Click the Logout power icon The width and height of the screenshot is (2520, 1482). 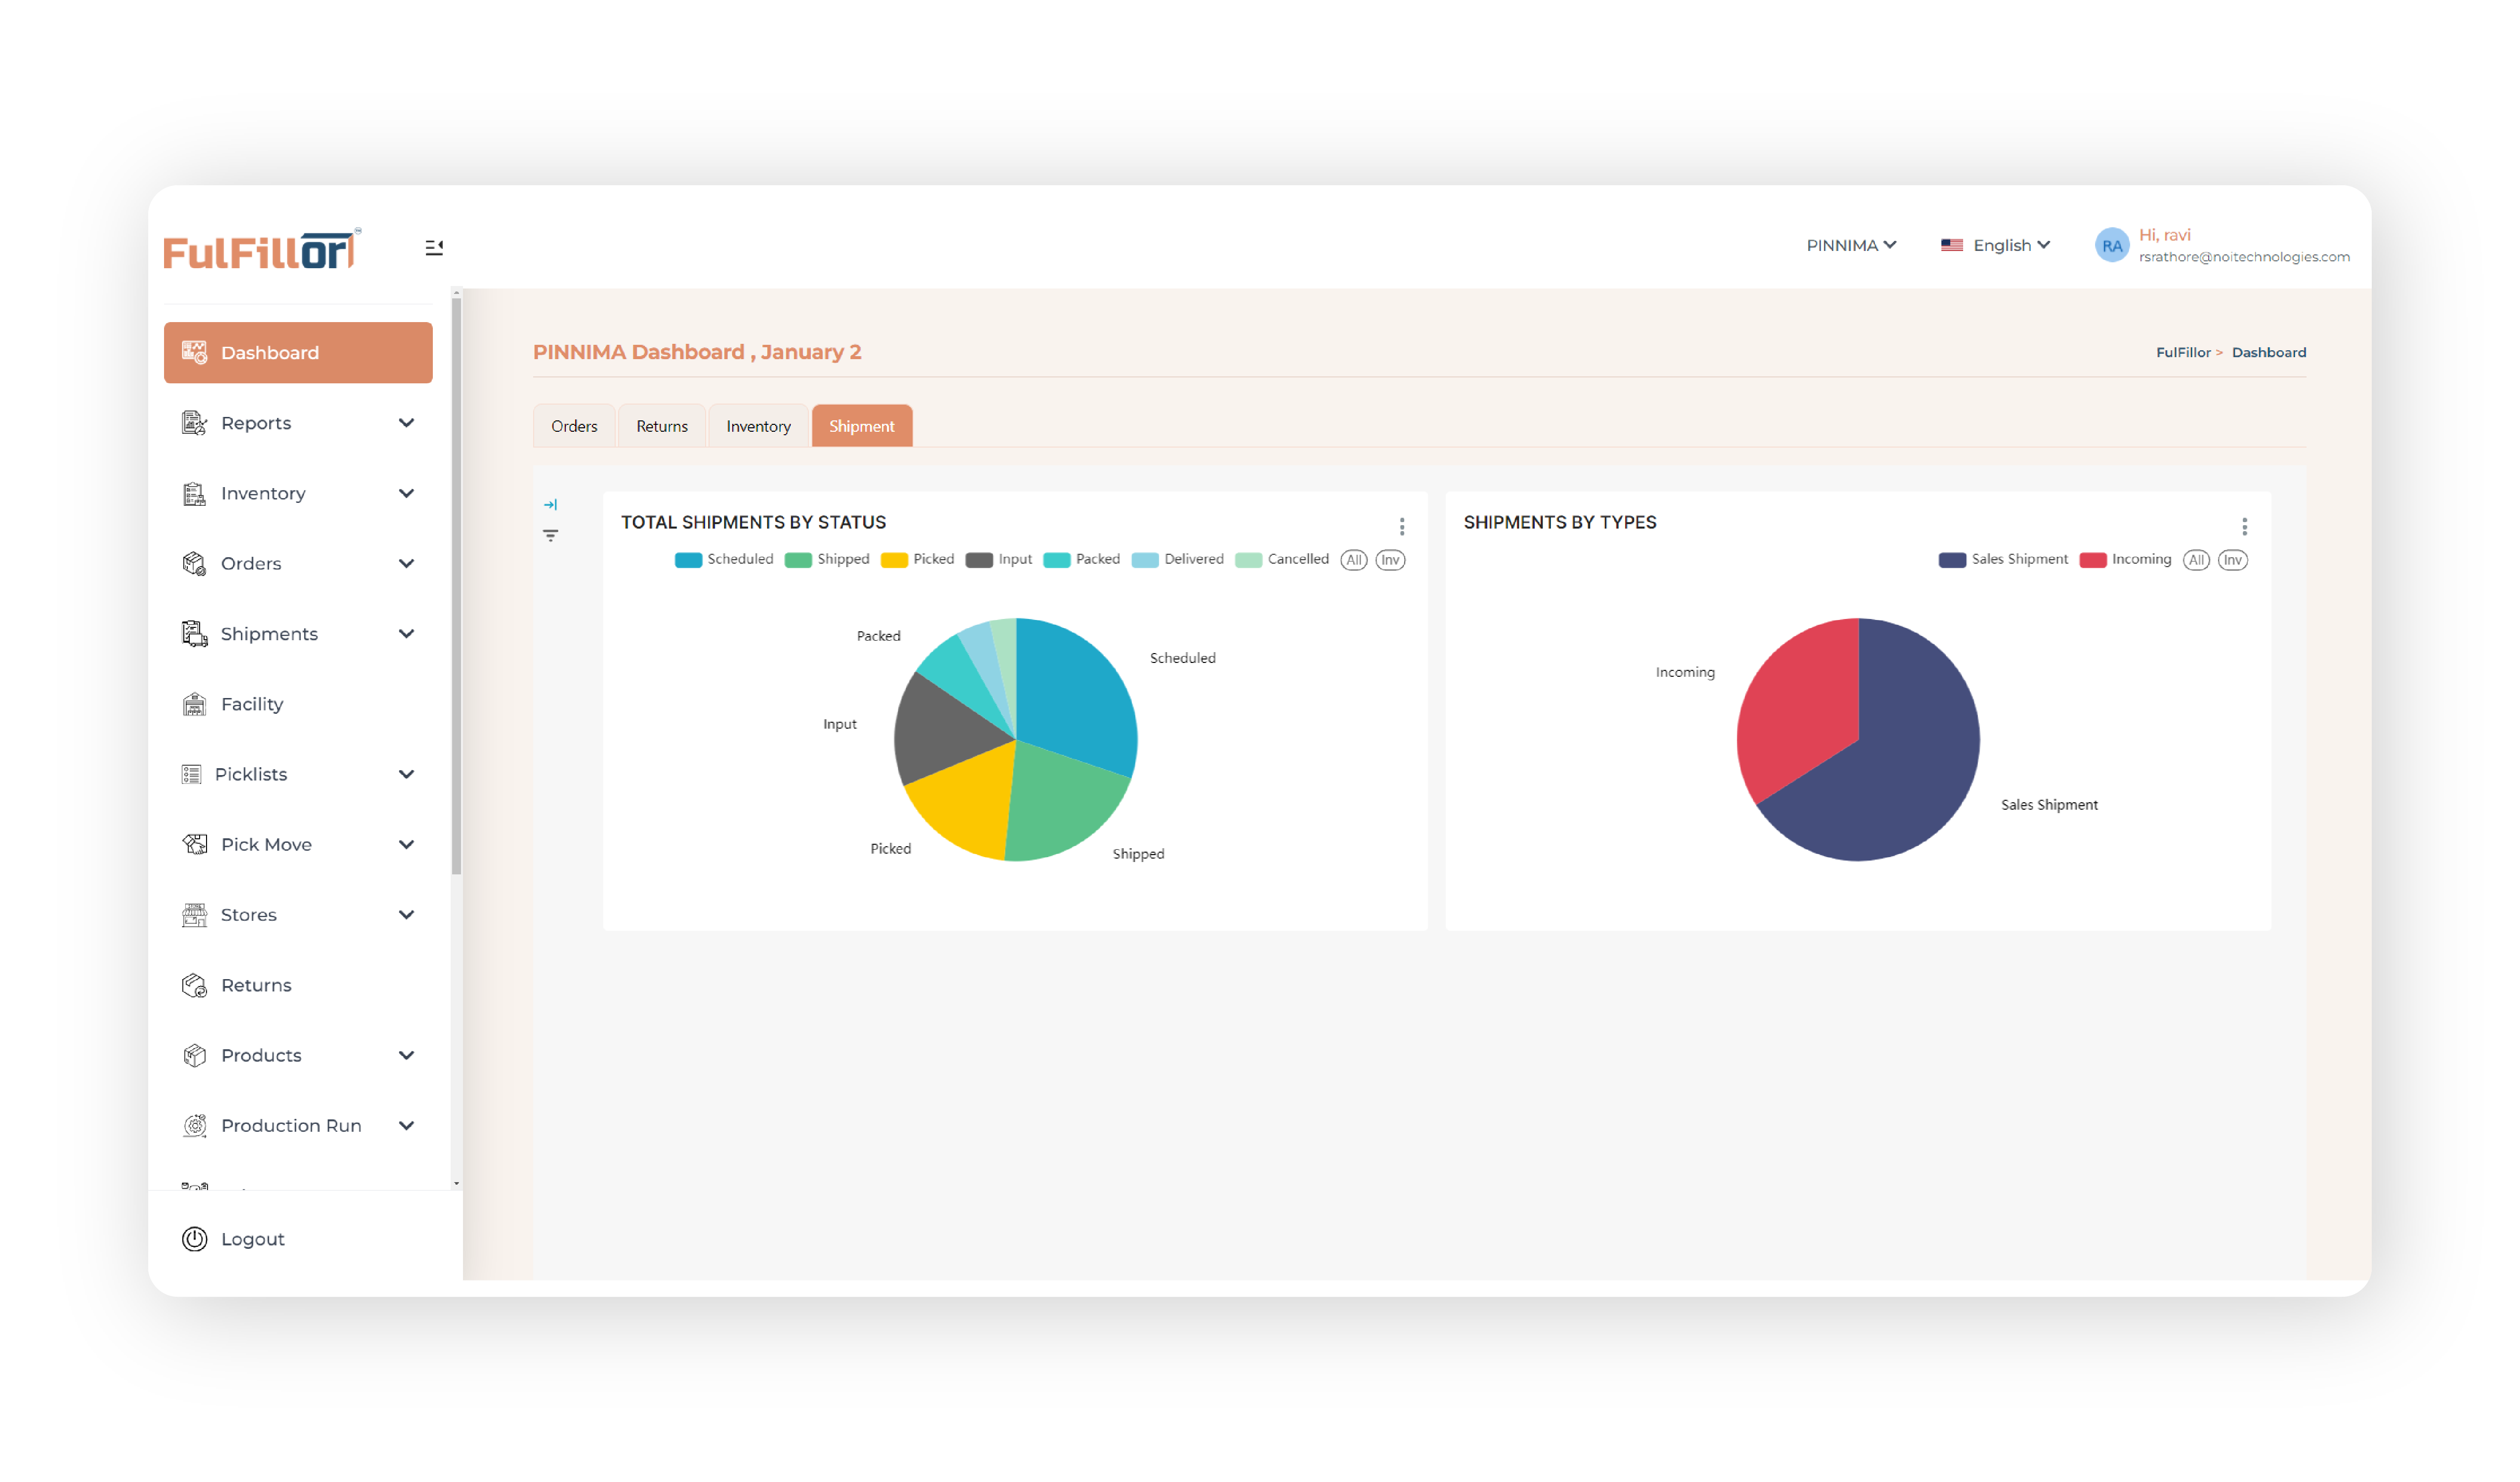(x=194, y=1239)
